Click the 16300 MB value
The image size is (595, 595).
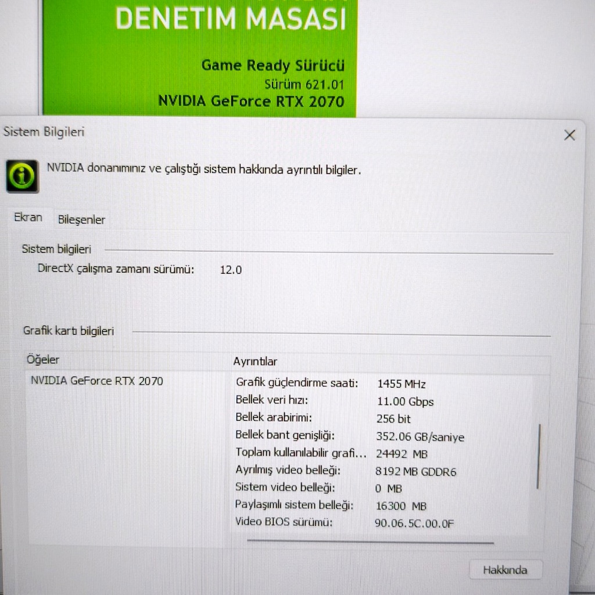[x=401, y=506]
